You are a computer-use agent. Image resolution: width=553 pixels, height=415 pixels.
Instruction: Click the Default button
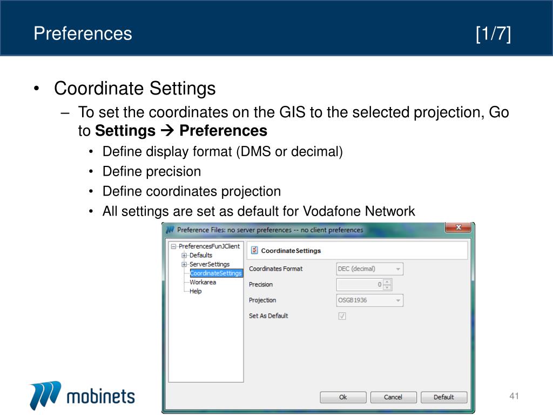coord(444,397)
